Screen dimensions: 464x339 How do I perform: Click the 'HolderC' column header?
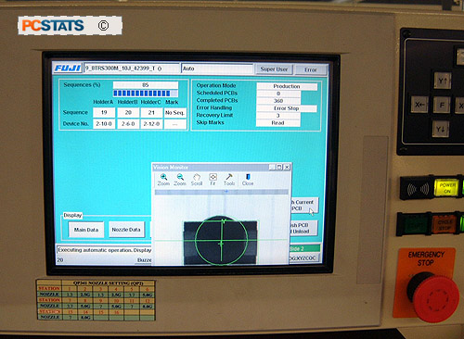[151, 102]
